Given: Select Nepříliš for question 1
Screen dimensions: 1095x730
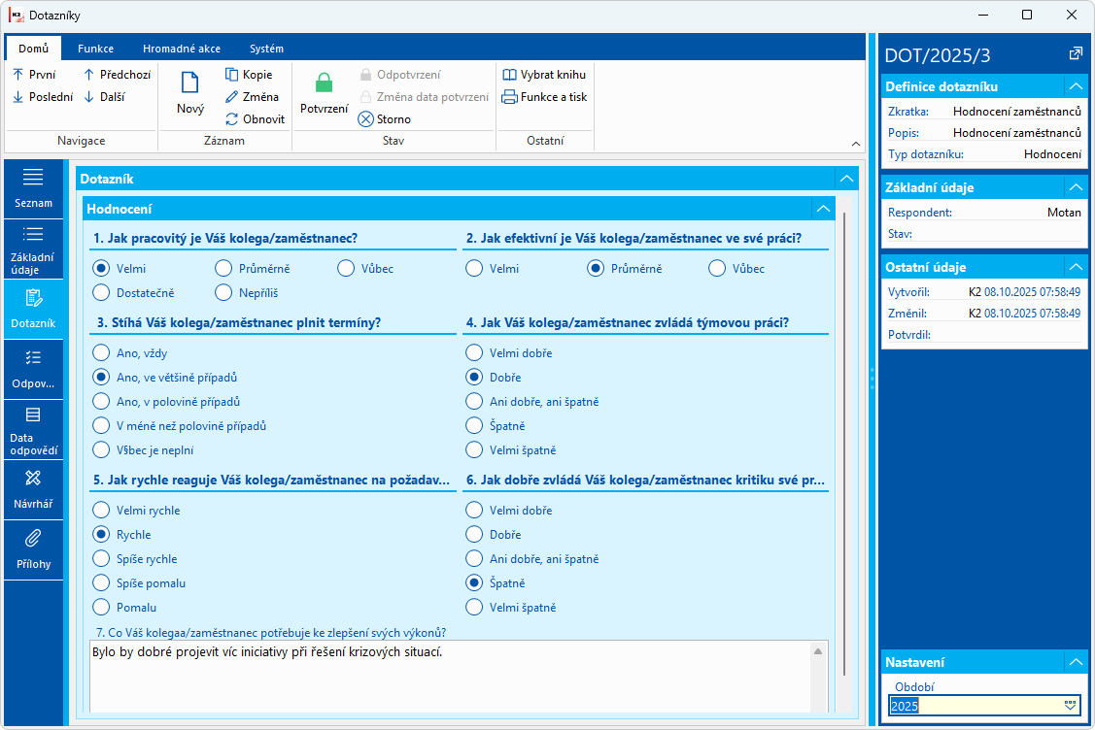Looking at the screenshot, I should [x=223, y=292].
